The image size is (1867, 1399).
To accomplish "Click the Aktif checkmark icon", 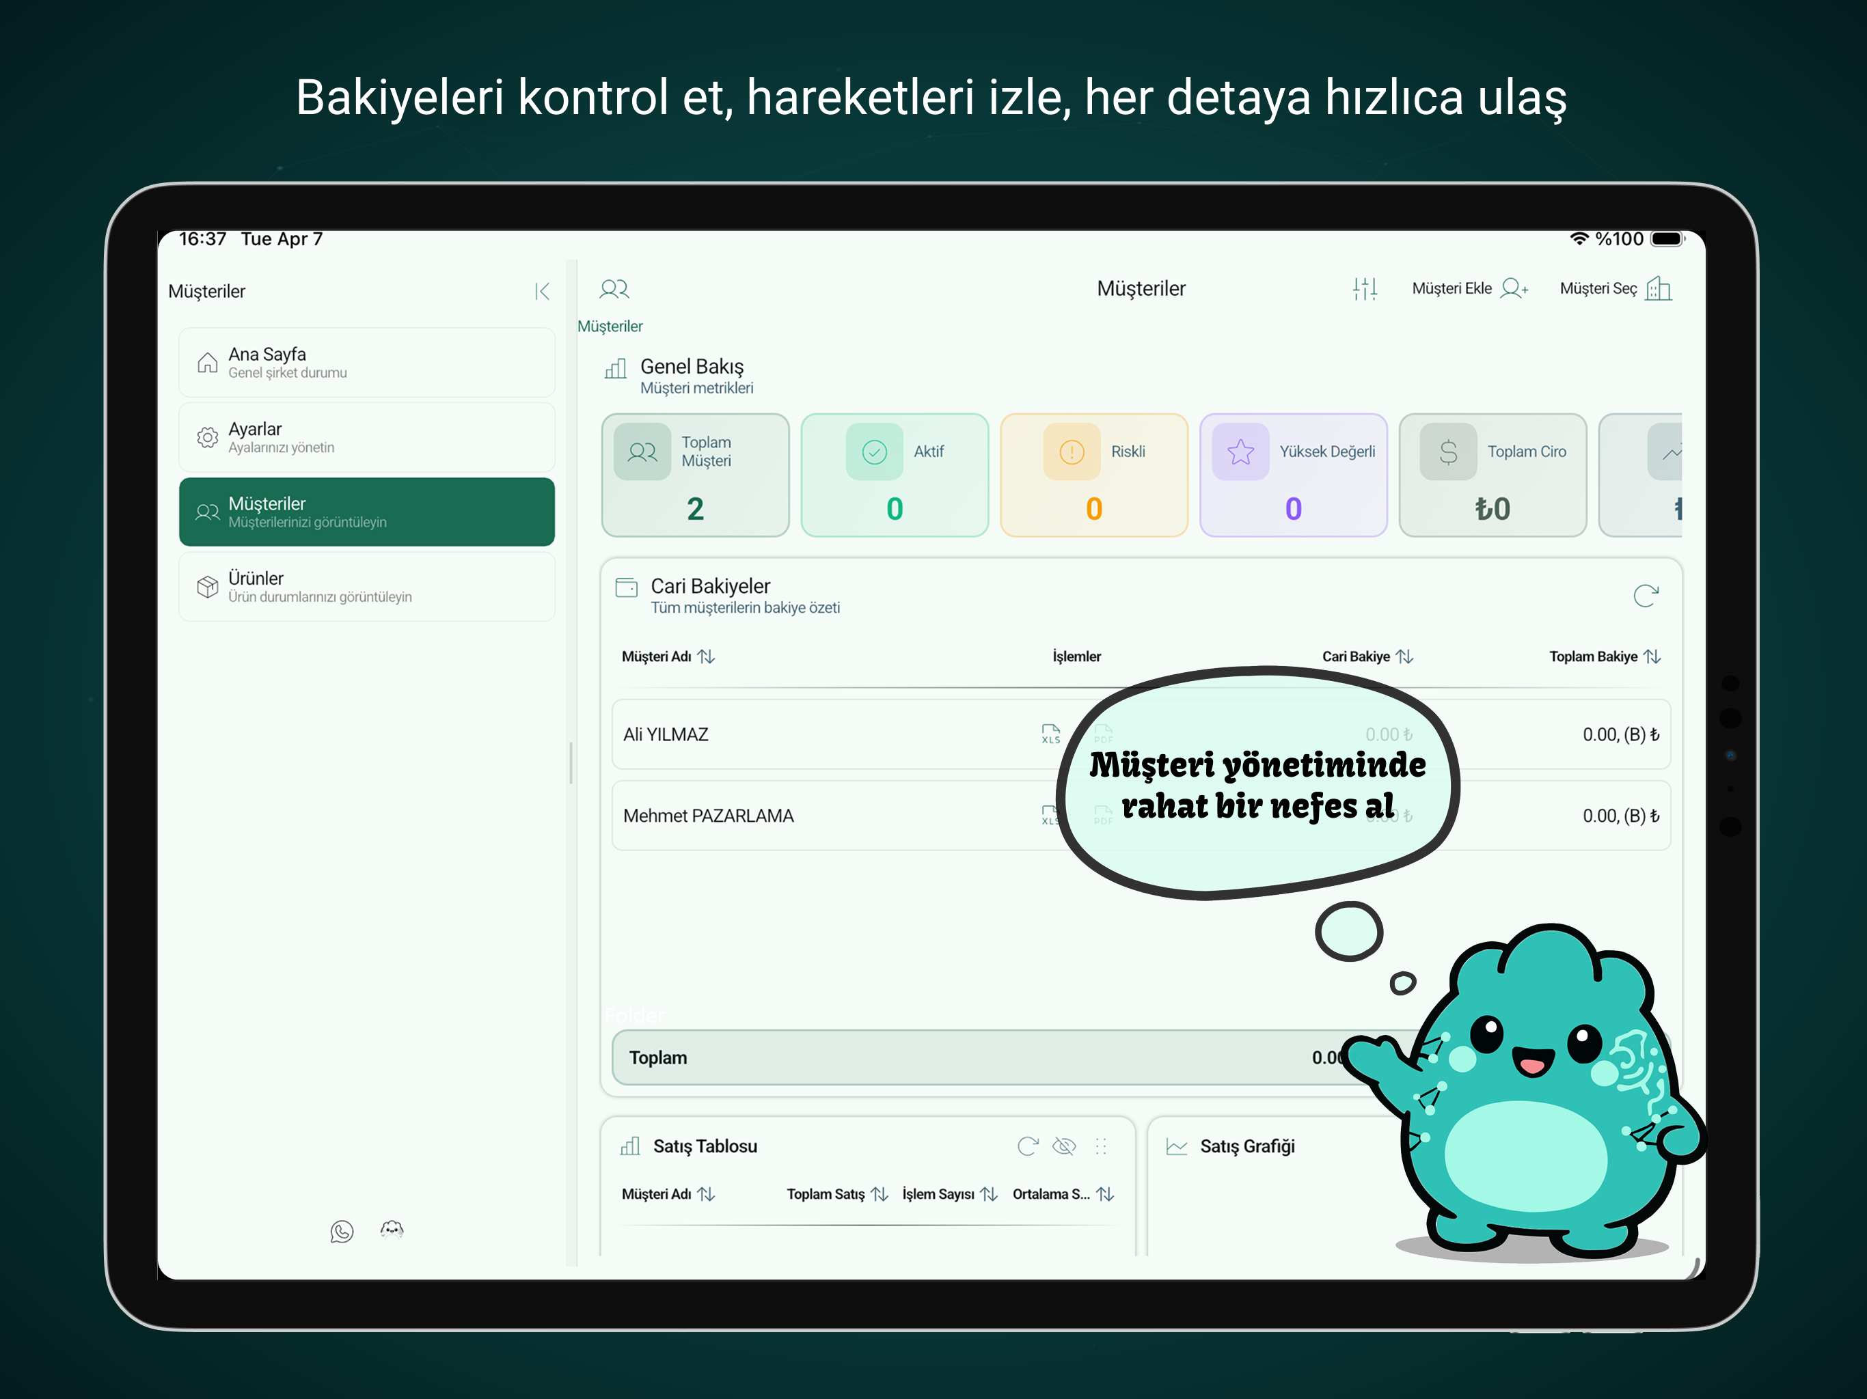I will [875, 452].
